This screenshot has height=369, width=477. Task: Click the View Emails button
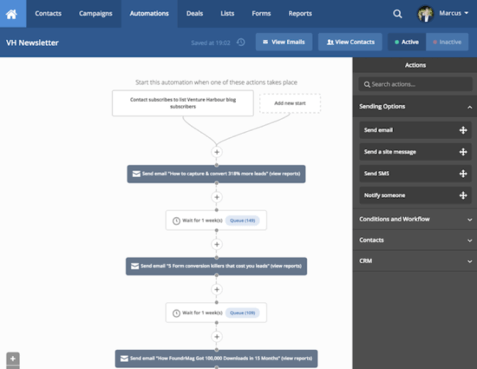click(284, 42)
